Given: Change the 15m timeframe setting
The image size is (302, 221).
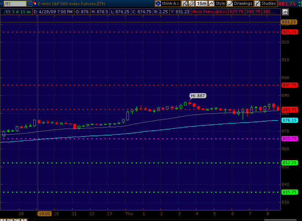Looking at the screenshot, I should tap(201, 3).
